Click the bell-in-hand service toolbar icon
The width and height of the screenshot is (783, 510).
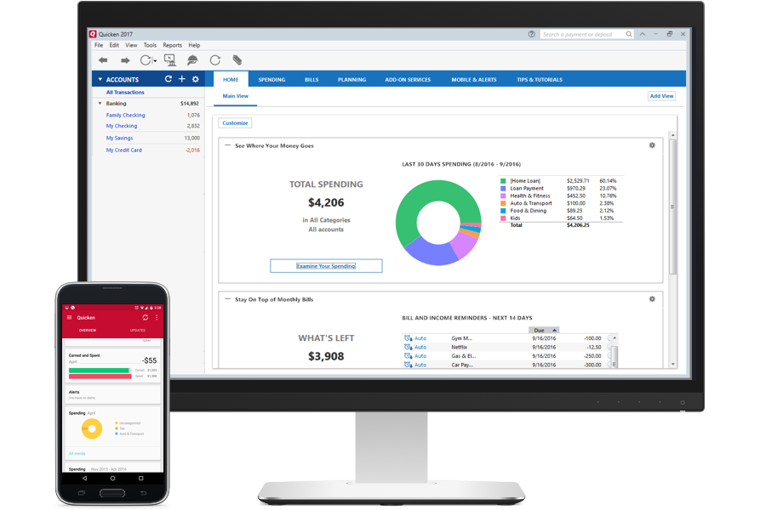tap(192, 60)
